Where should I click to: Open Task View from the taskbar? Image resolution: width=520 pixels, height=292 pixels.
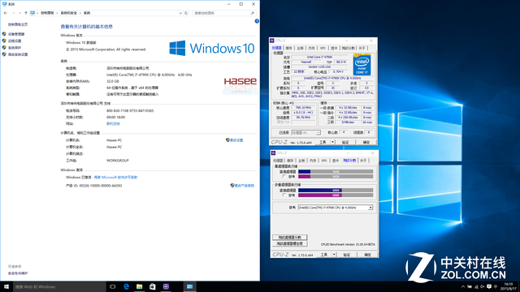coord(112,286)
